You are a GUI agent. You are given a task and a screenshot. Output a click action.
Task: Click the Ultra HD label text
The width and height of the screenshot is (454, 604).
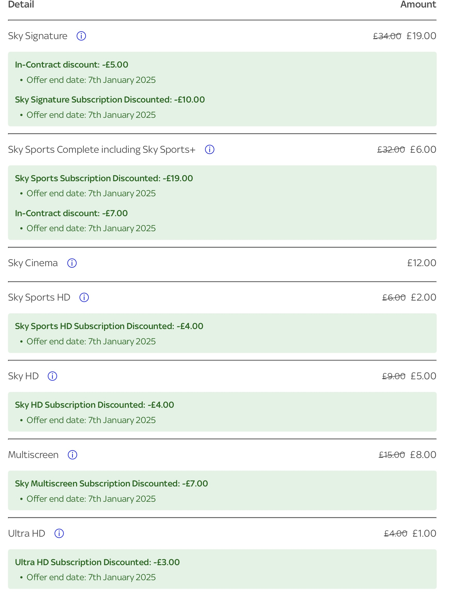click(x=26, y=533)
